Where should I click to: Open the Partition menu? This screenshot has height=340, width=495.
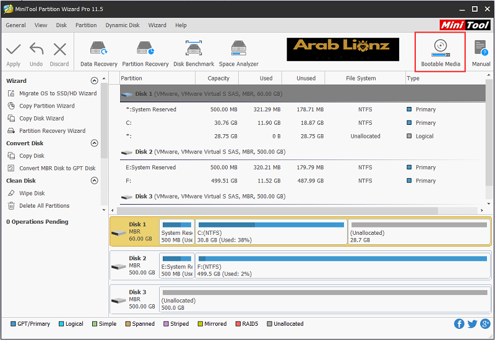pyautogui.click(x=86, y=25)
